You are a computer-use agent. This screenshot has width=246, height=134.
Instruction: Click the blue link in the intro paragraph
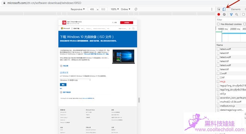point(96,54)
